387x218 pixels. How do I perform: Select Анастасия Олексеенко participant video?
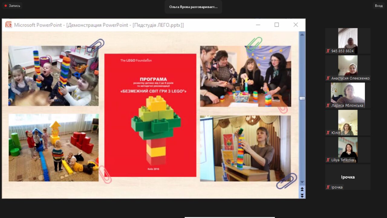click(x=348, y=68)
